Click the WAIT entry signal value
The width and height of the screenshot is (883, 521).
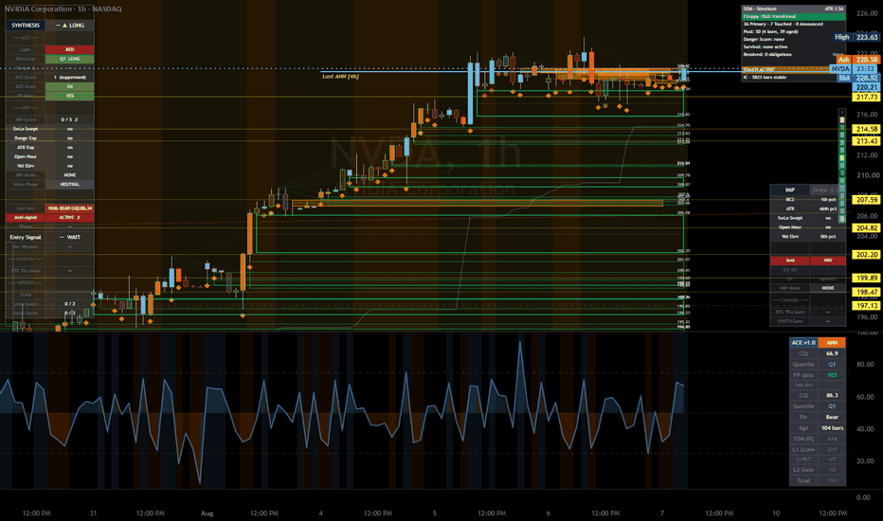coord(70,237)
